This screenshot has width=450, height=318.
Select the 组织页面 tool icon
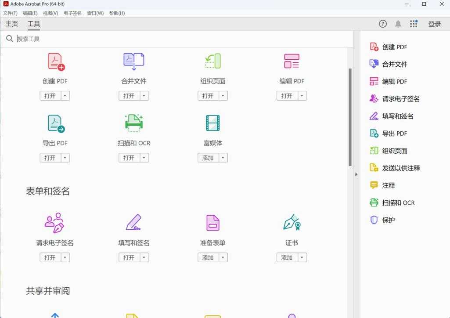[x=212, y=61]
